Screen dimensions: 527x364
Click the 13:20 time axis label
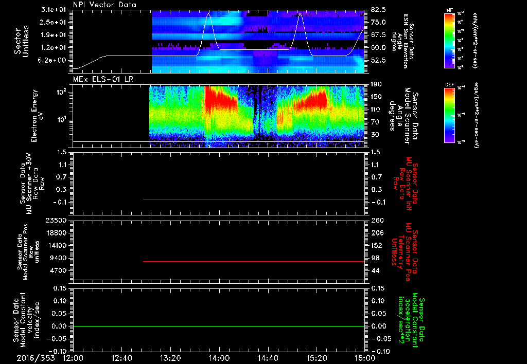[170, 358]
